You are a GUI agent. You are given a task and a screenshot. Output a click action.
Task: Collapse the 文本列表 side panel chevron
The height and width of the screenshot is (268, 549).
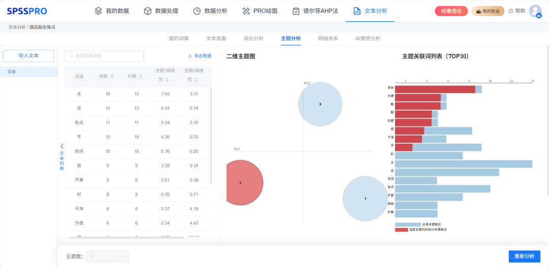point(62,146)
